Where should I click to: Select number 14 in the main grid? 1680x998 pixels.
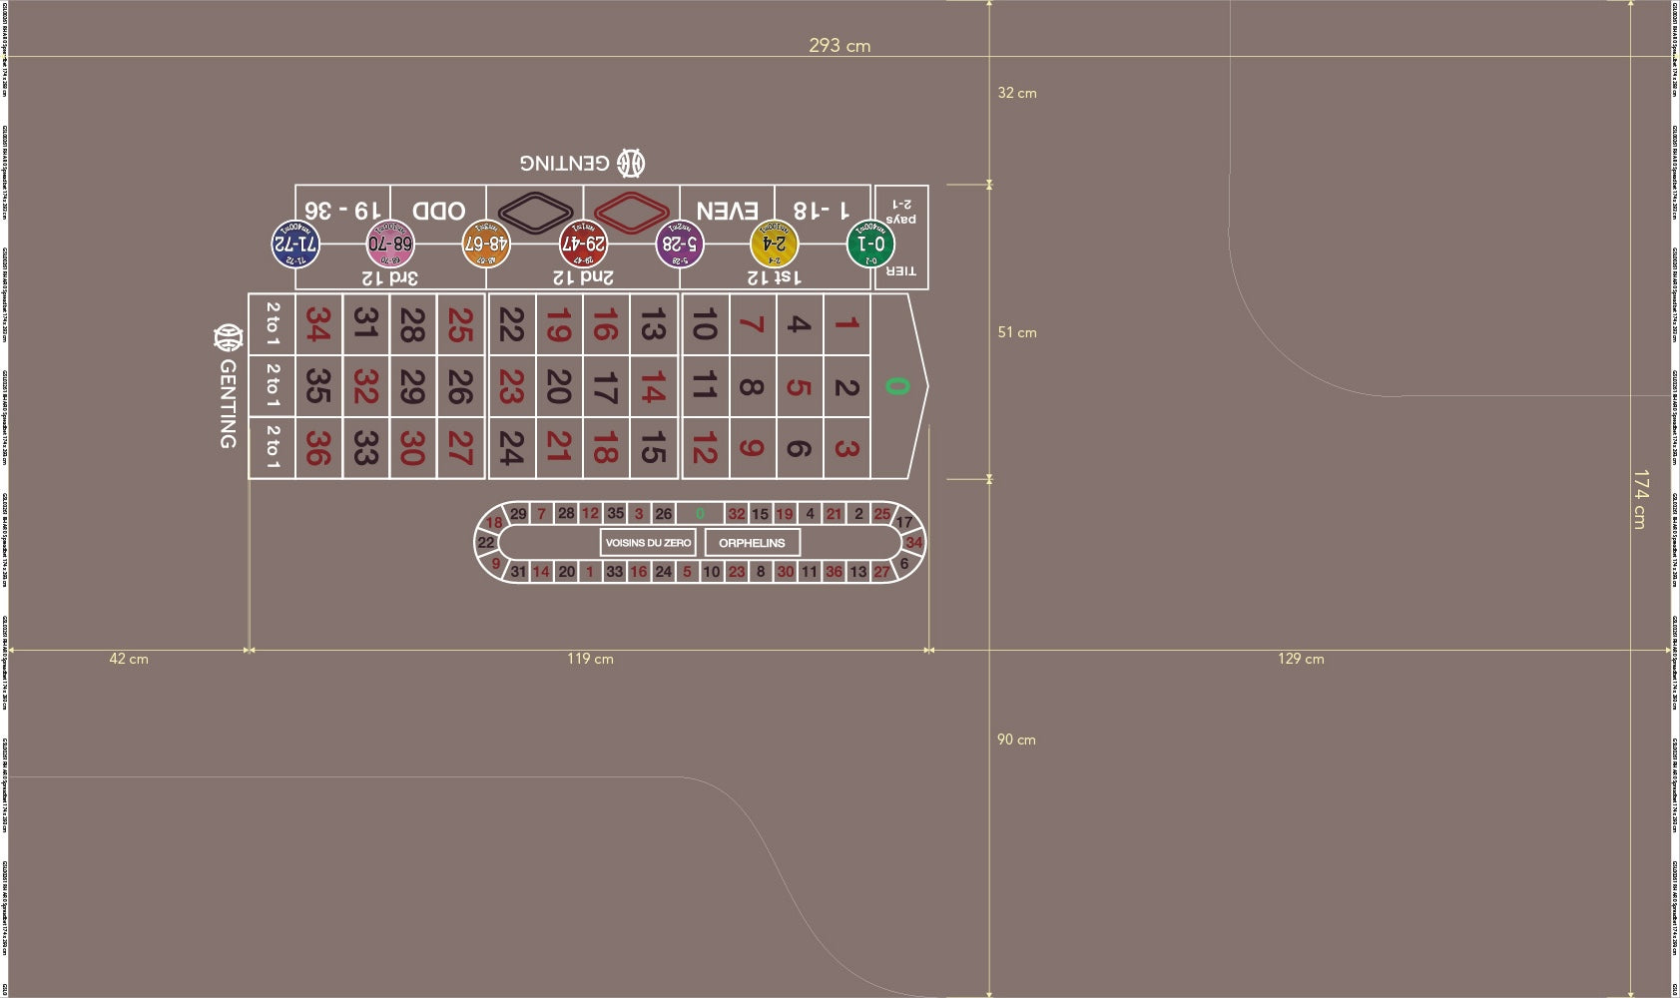tap(653, 386)
